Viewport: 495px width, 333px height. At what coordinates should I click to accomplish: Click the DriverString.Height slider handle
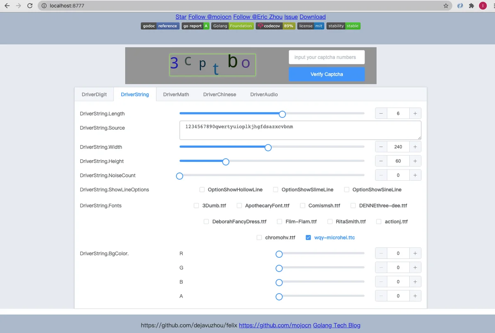[226, 161]
